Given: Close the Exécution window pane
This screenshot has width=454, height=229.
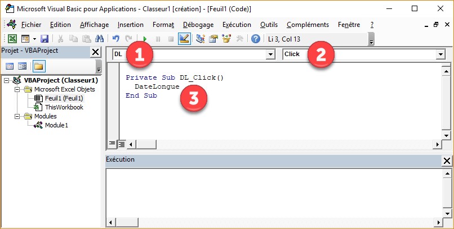Looking at the screenshot, I should 447,161.
